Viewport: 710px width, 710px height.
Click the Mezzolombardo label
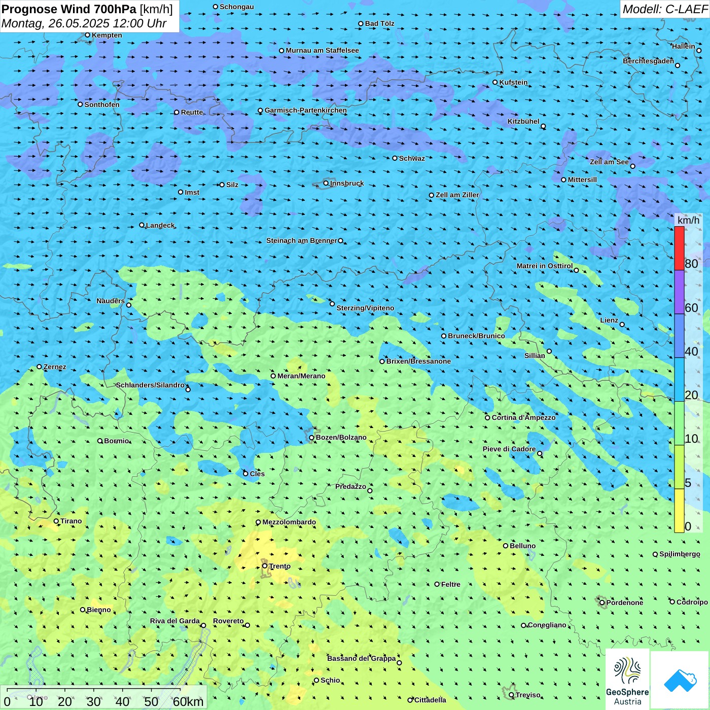(289, 522)
